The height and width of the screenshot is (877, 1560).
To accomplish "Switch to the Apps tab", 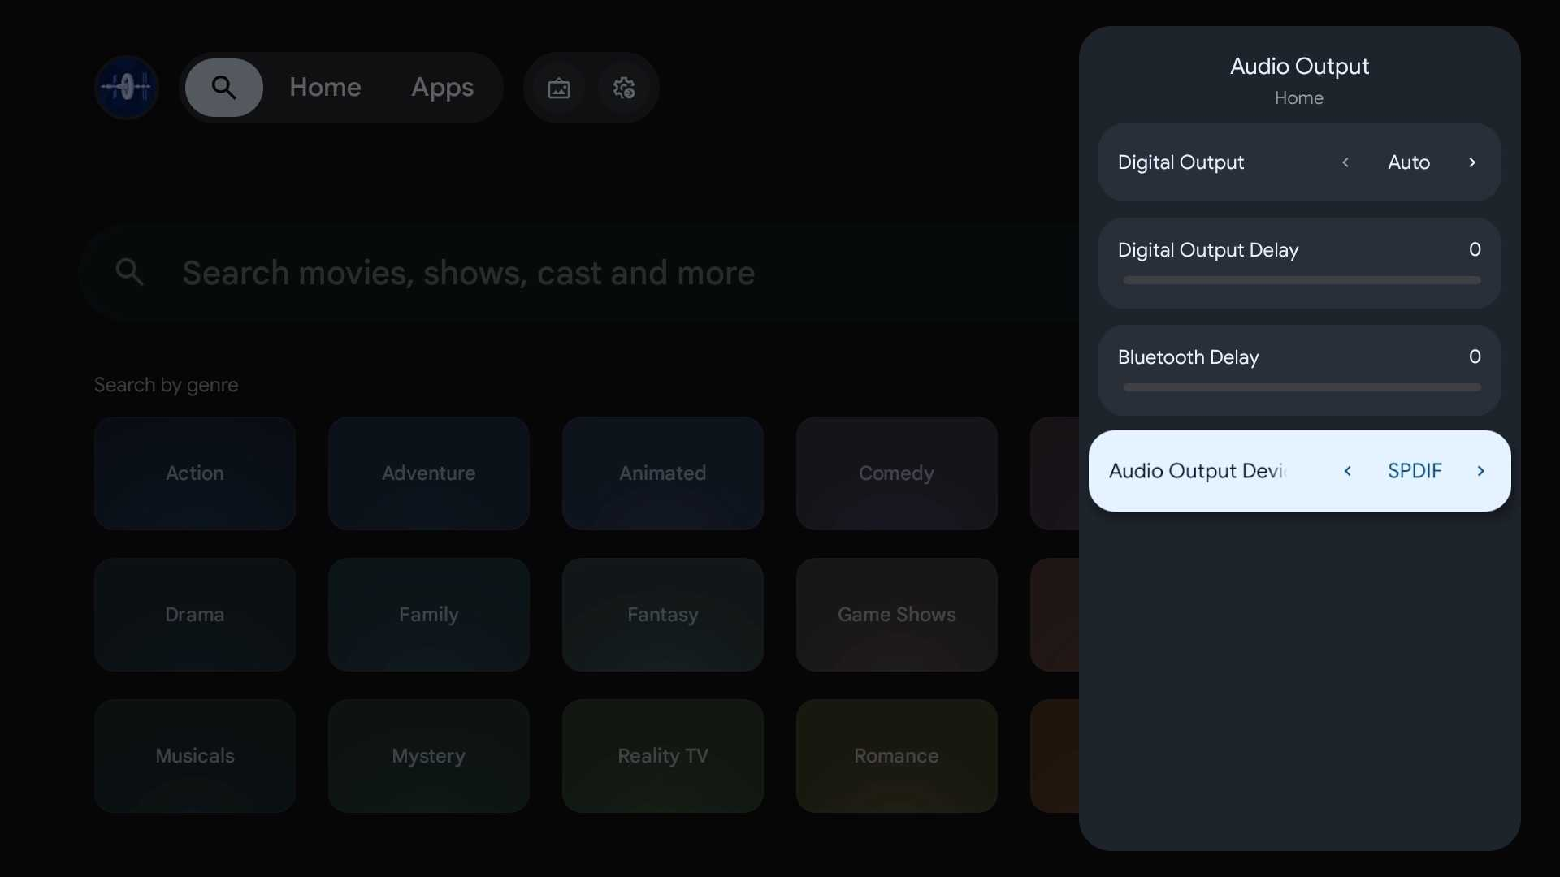I will (x=442, y=87).
